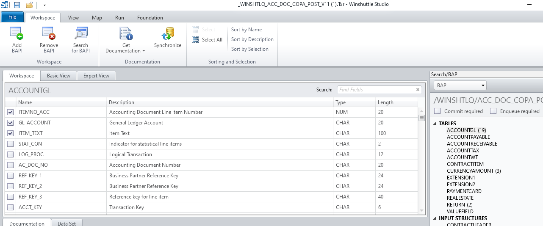The image size is (543, 226).
Task: Click Sort by Selection
Action: coord(250,49)
